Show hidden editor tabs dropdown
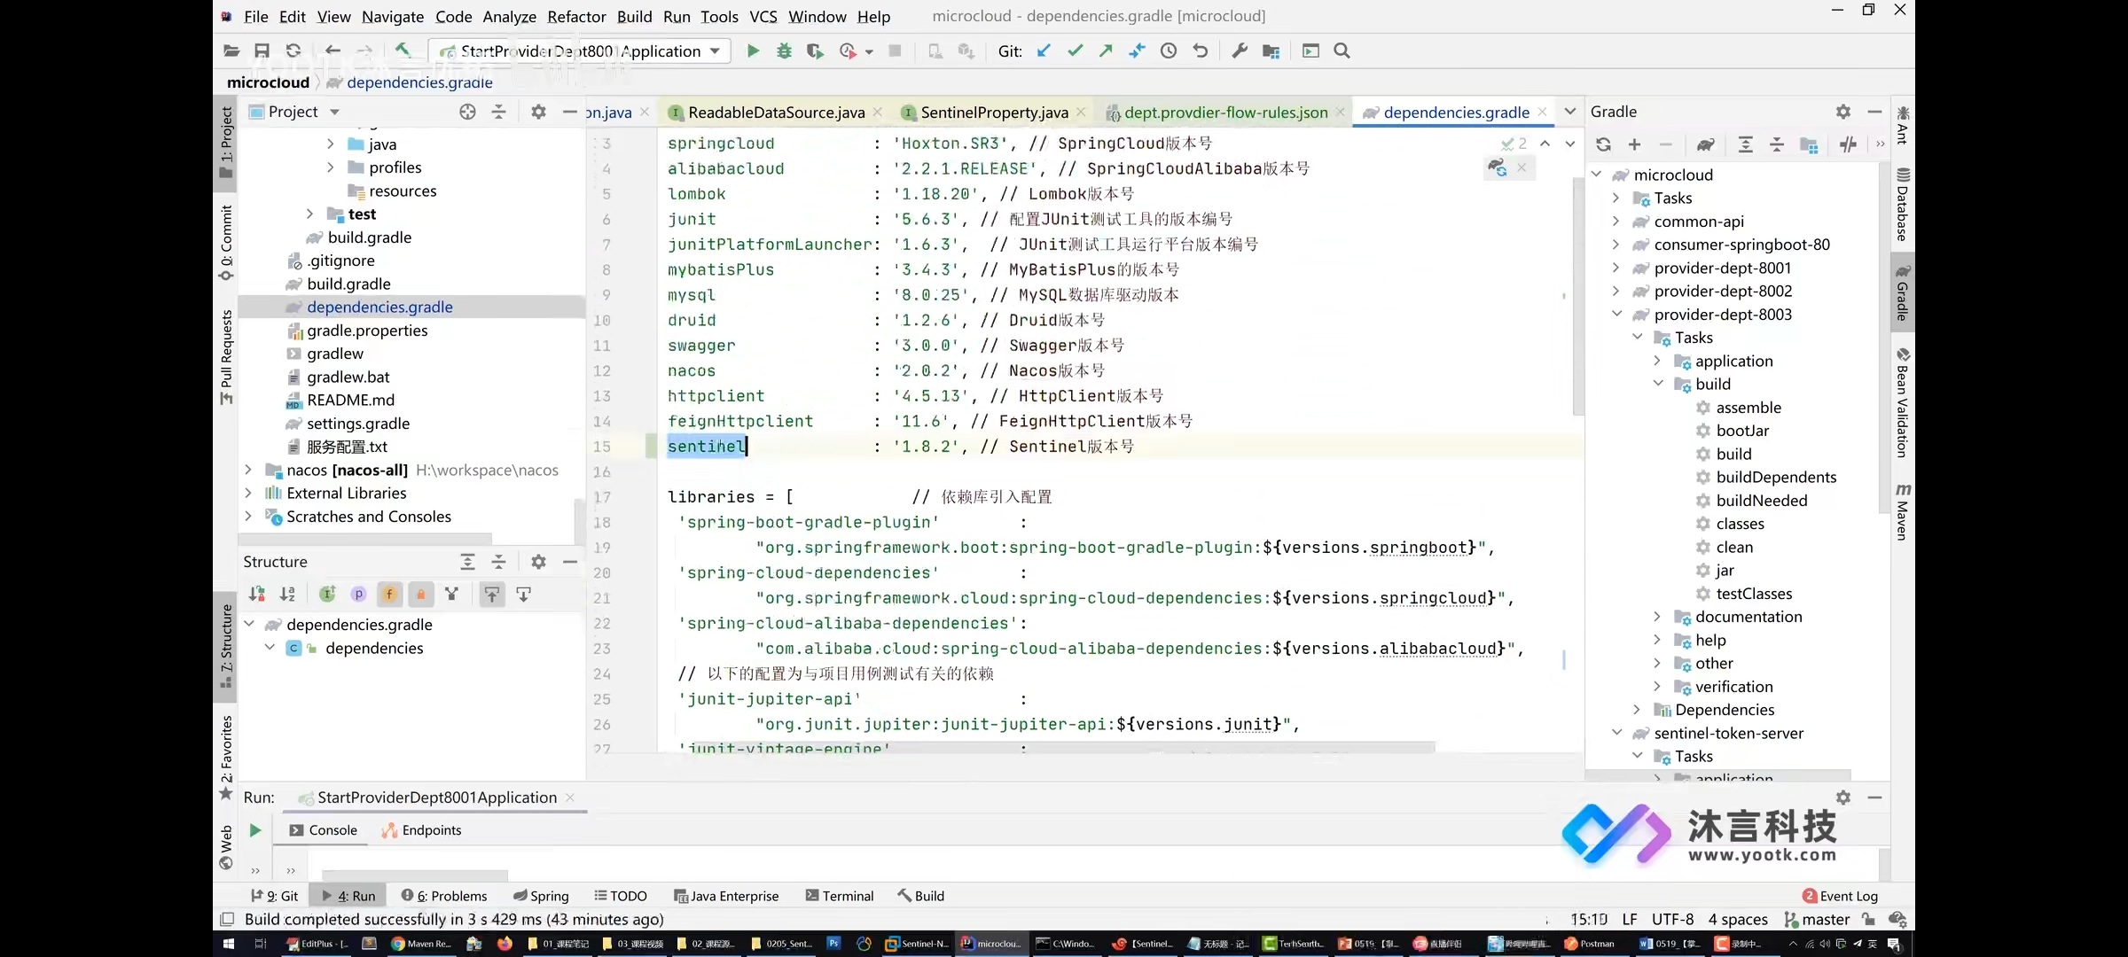Image resolution: width=2128 pixels, height=957 pixels. [1570, 112]
